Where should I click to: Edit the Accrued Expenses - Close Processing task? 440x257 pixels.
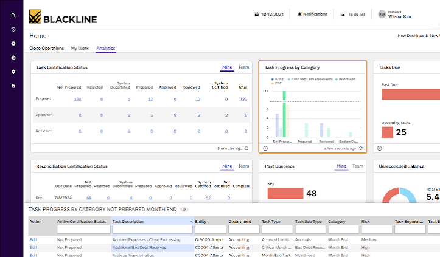(33, 240)
